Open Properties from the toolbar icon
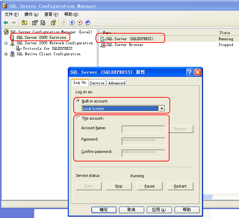 (x=35, y=23)
